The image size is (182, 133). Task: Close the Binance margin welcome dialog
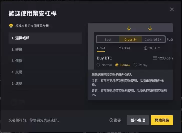(172, 9)
